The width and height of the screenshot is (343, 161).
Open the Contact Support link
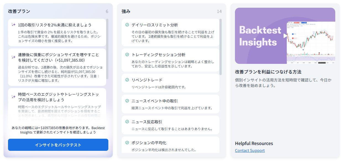pos(250,151)
